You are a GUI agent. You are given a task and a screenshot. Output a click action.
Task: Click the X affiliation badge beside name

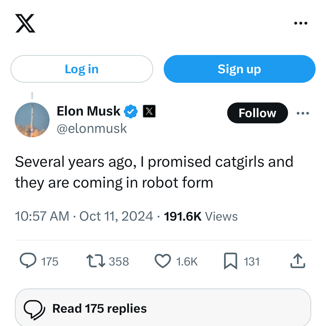[149, 111]
